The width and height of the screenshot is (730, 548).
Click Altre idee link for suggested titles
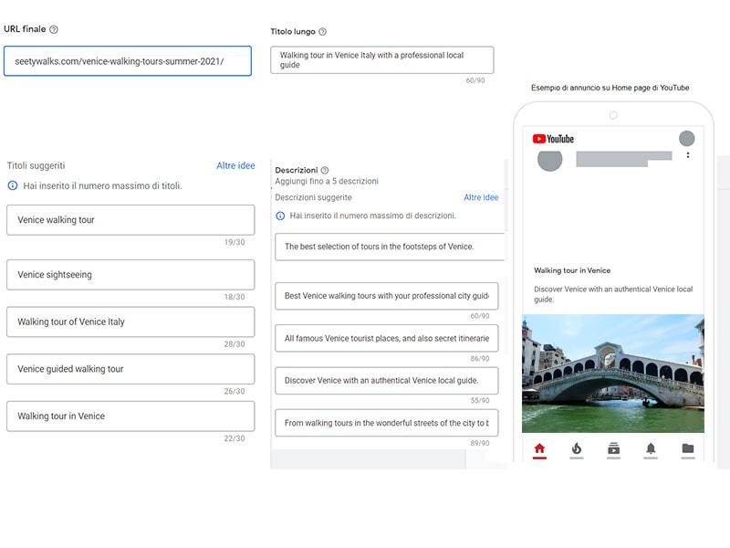click(235, 165)
